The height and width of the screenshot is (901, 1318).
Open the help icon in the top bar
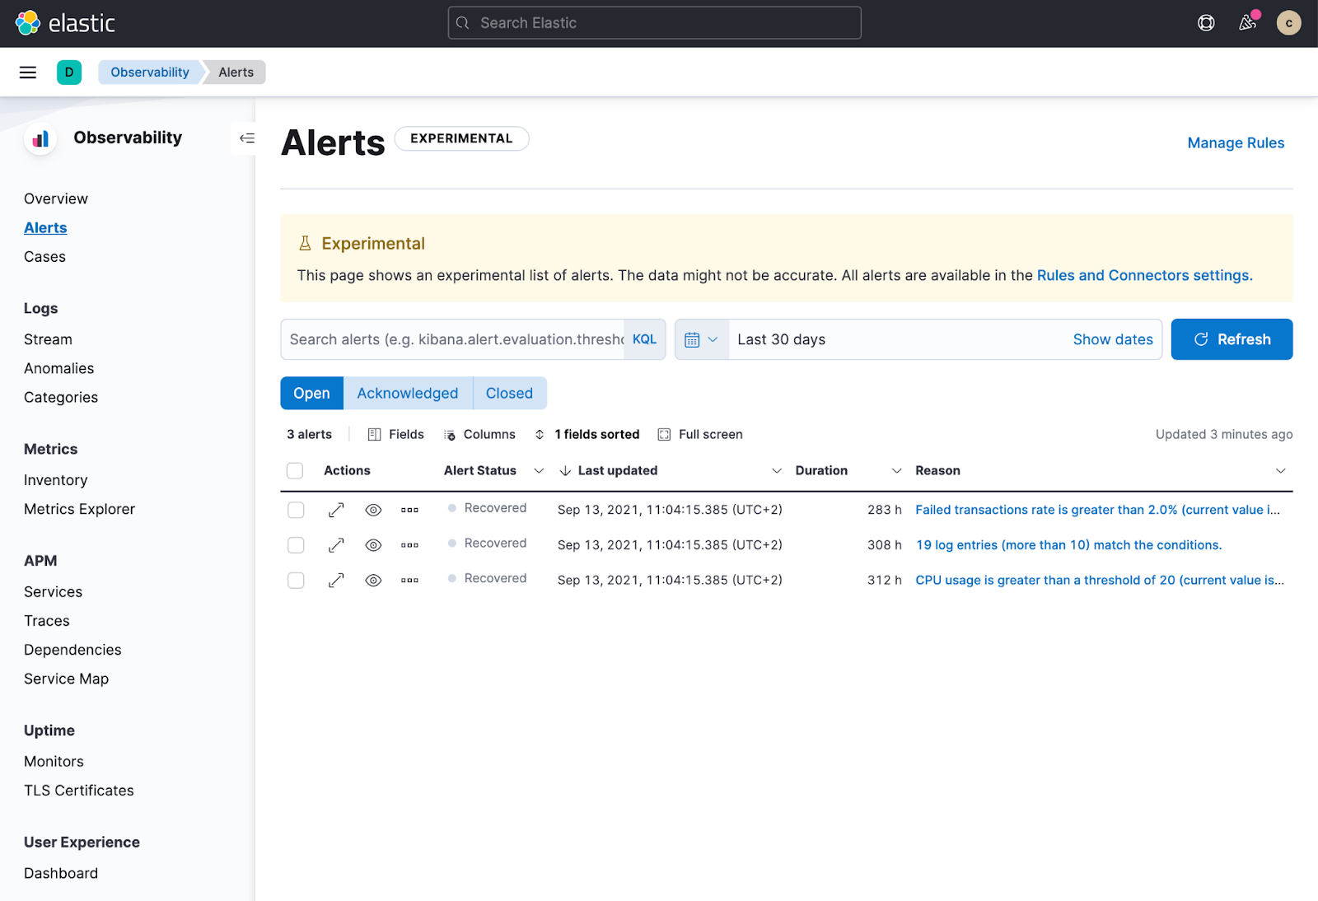tap(1206, 23)
